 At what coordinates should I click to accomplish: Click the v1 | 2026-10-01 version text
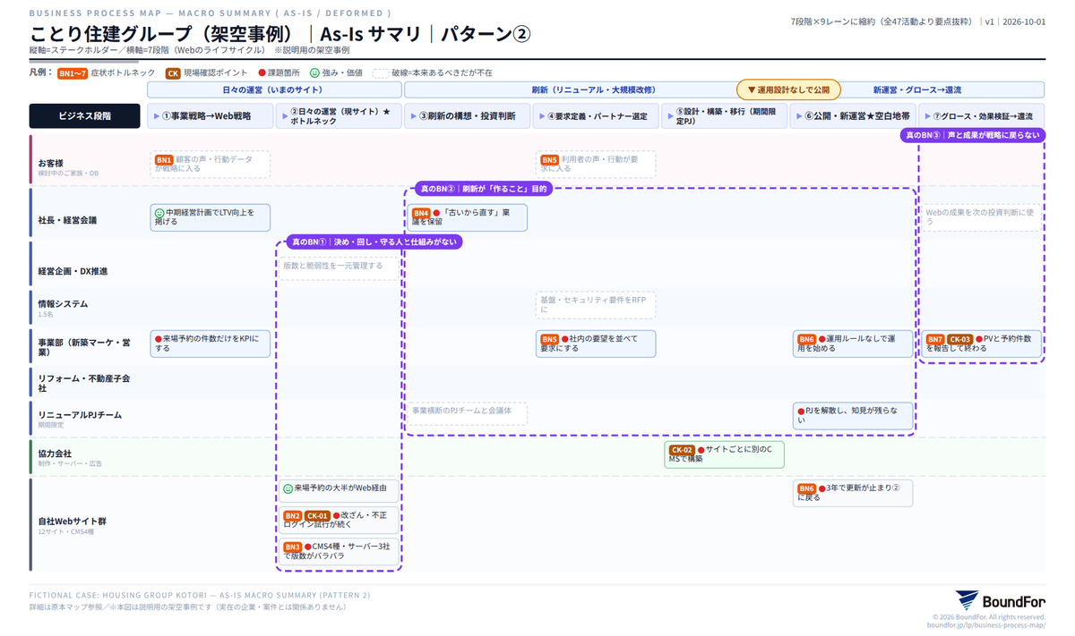coord(1015,21)
